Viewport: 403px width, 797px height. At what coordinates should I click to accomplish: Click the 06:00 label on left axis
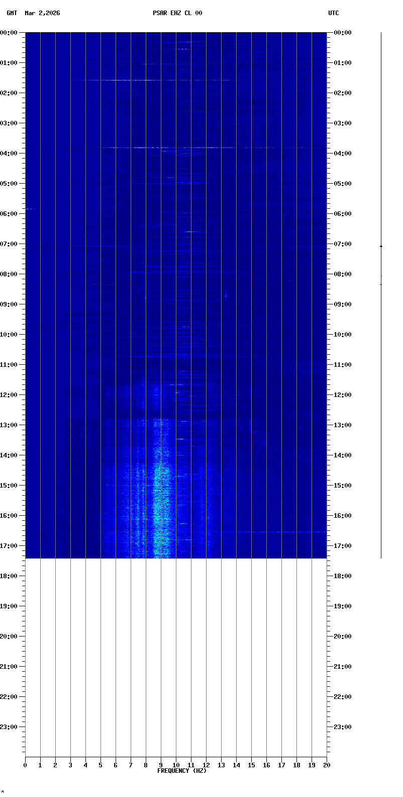[10, 214]
